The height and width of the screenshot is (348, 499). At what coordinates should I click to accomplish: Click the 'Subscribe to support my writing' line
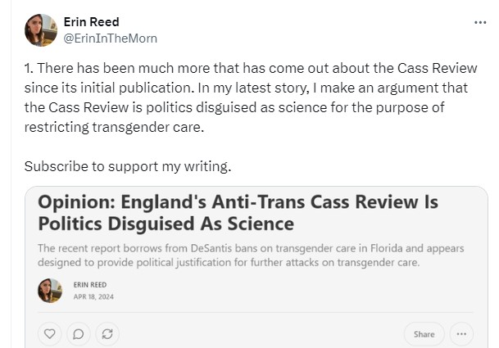(128, 165)
